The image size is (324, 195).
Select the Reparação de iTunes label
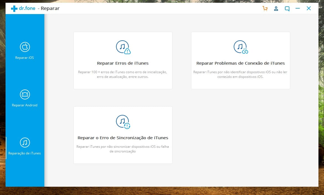(x=25, y=153)
